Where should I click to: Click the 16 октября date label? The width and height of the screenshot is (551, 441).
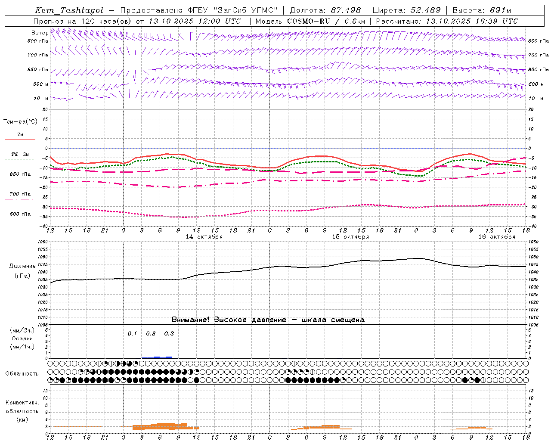[x=497, y=237]
